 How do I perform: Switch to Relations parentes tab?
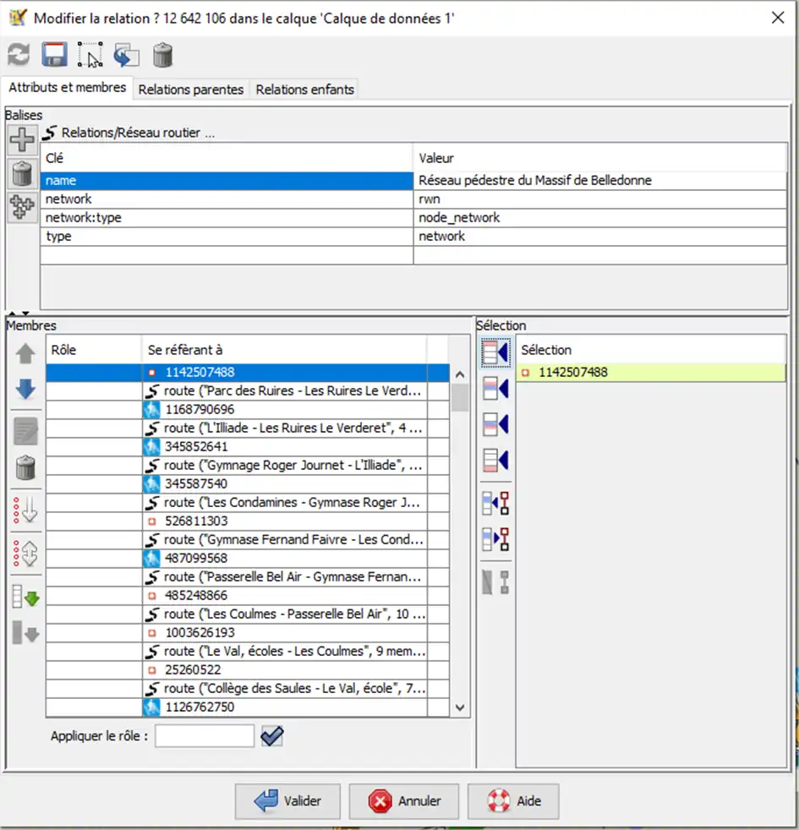point(190,90)
